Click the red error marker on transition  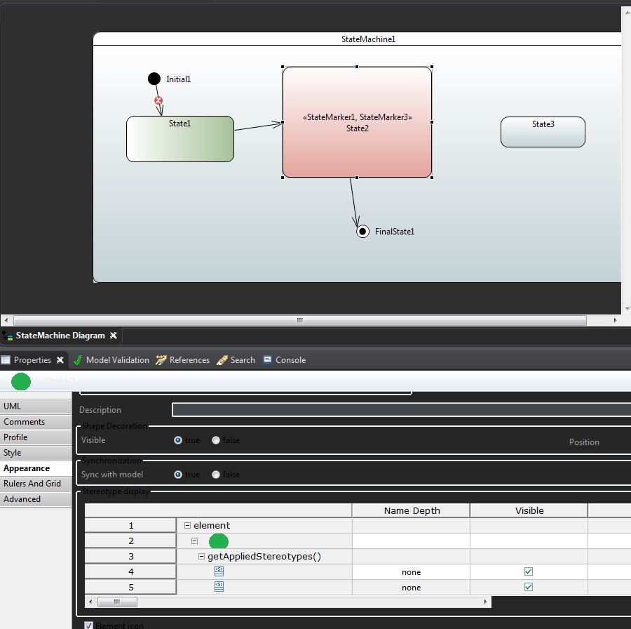[158, 100]
